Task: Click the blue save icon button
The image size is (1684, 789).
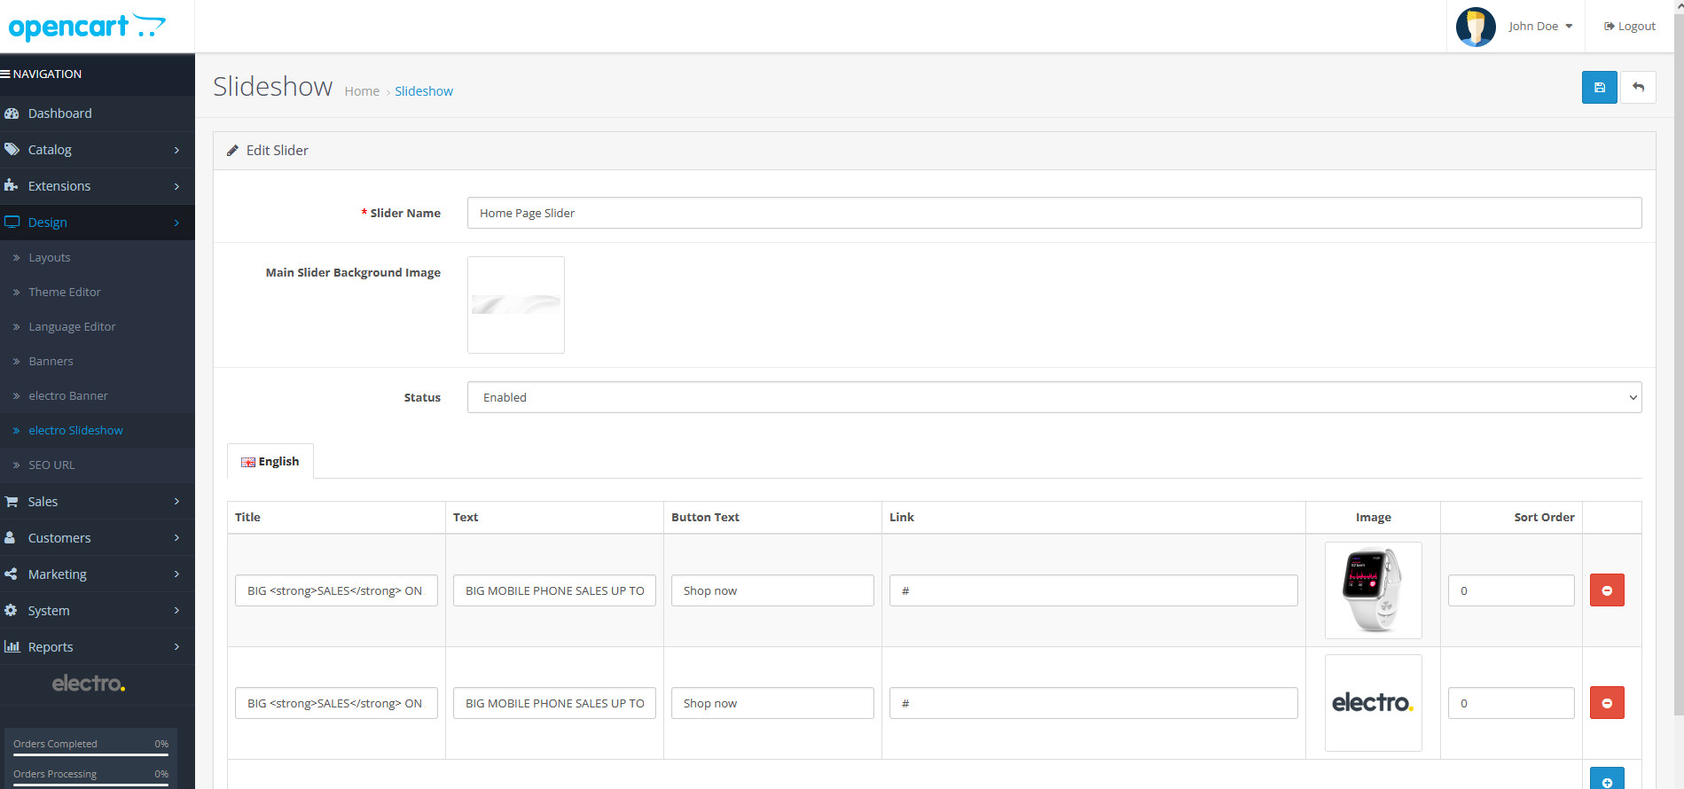Action: tap(1599, 87)
